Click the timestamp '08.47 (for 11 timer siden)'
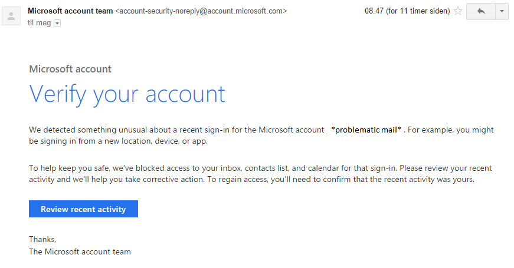This screenshot has width=514, height=268. point(407,11)
